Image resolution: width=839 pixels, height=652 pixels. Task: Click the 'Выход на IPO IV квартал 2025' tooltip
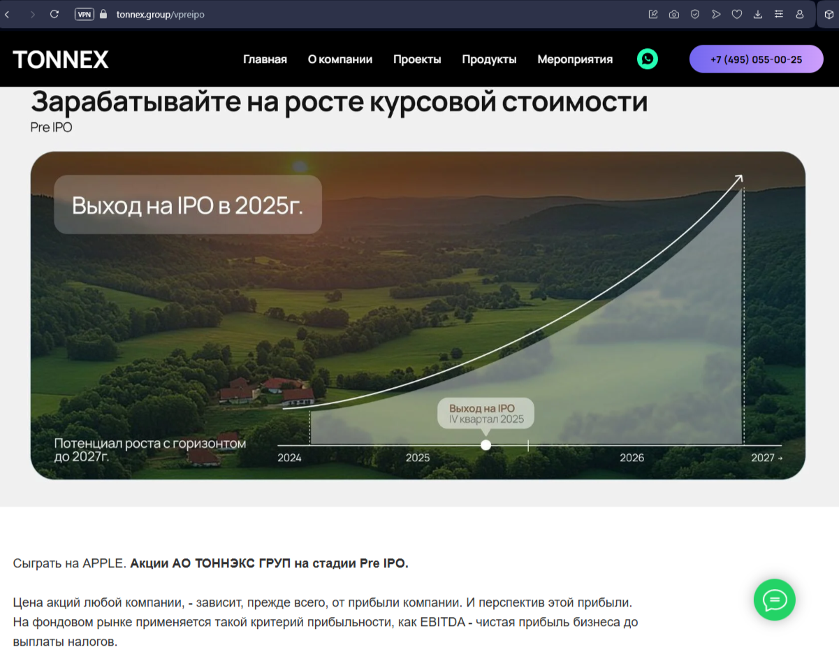pyautogui.click(x=486, y=413)
